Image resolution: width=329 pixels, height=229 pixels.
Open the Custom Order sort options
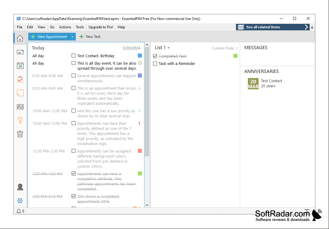pos(225,48)
